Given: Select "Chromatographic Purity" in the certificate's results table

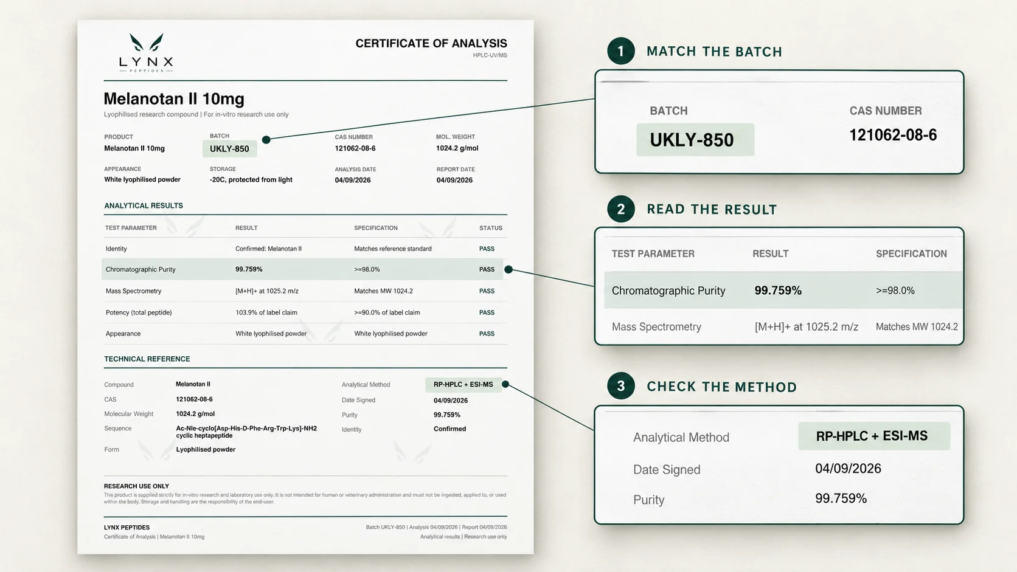Looking at the screenshot, I should (141, 269).
